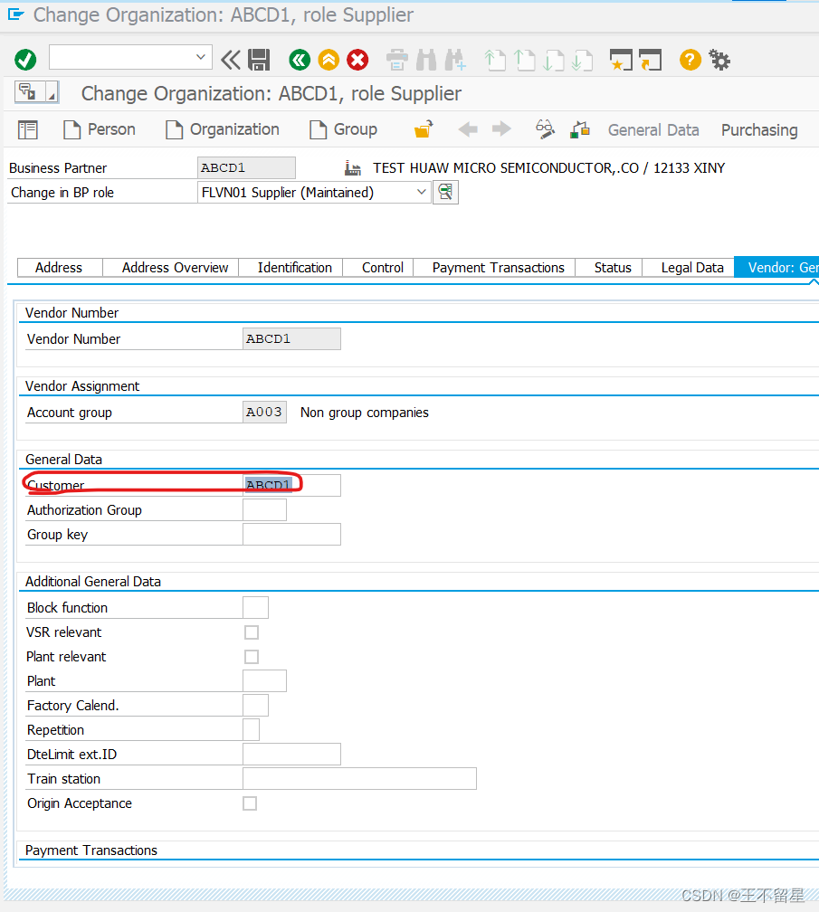Open the command field dropdown
This screenshot has height=912, width=819.
[201, 57]
